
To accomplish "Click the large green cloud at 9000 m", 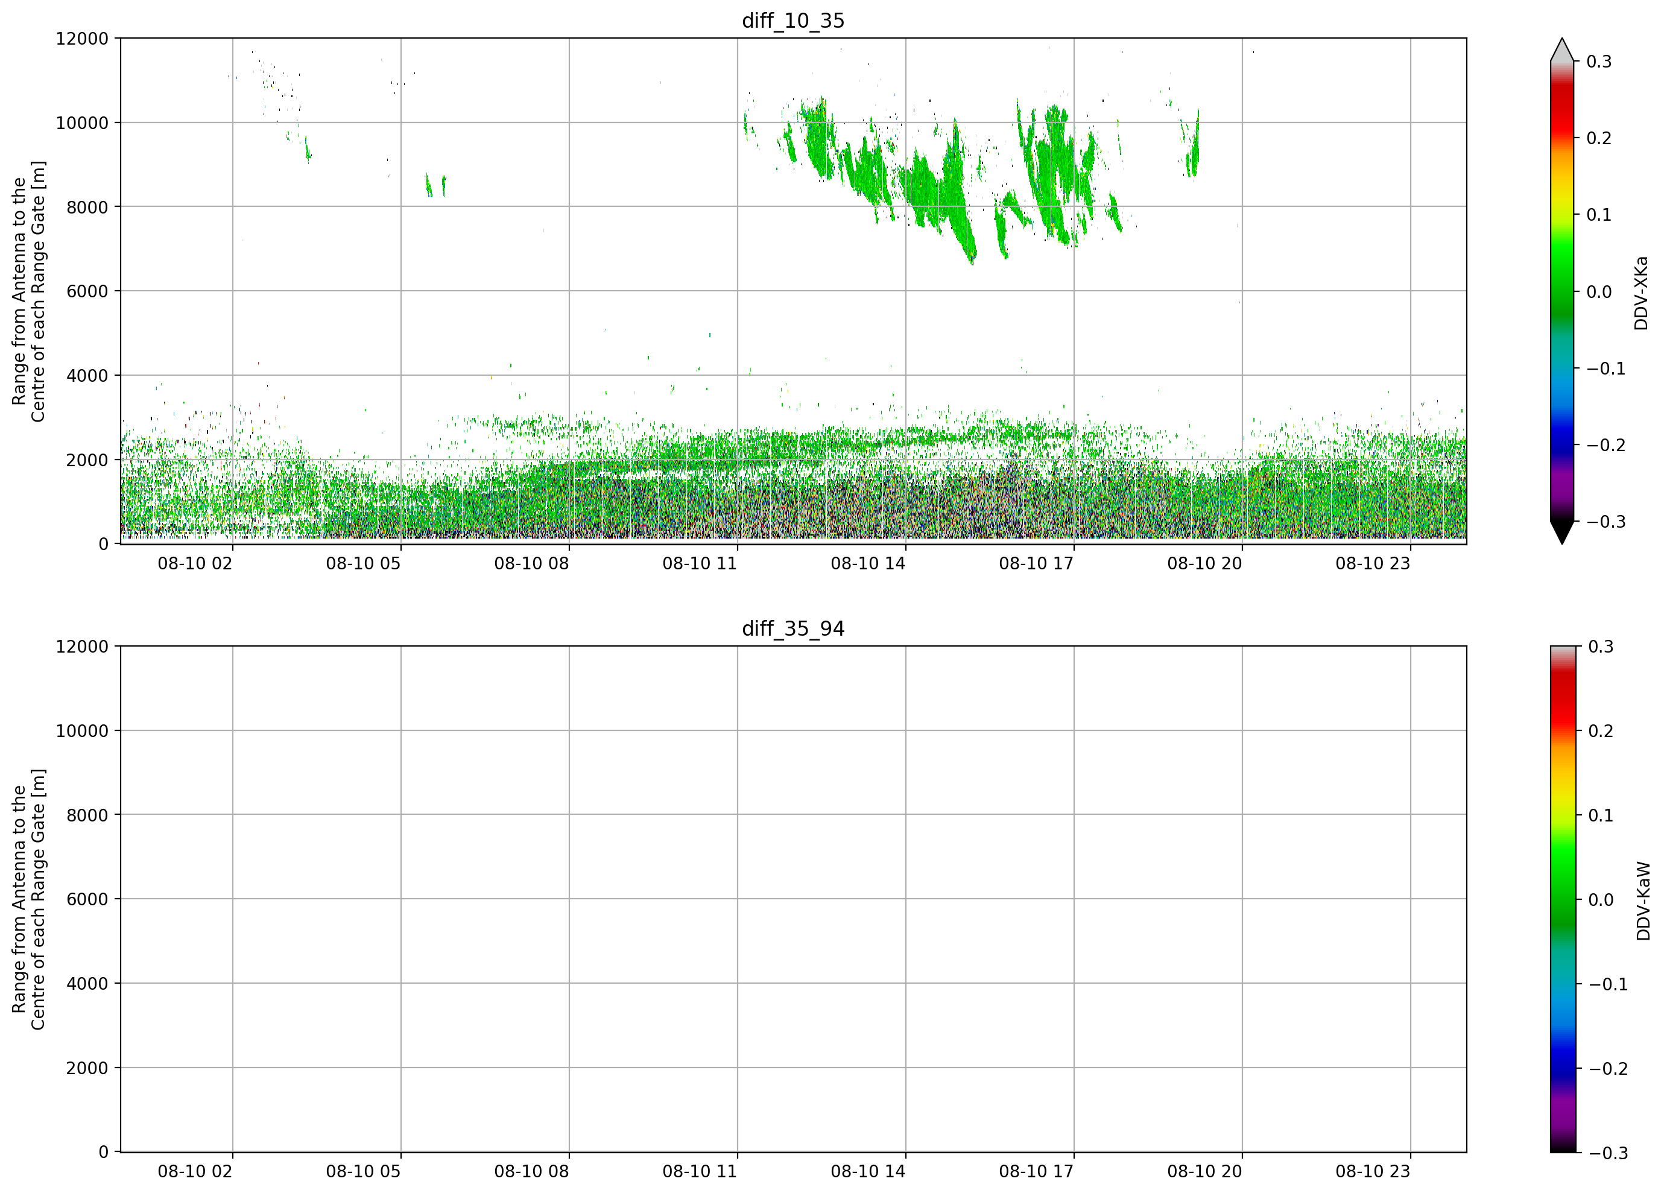I will [932, 187].
